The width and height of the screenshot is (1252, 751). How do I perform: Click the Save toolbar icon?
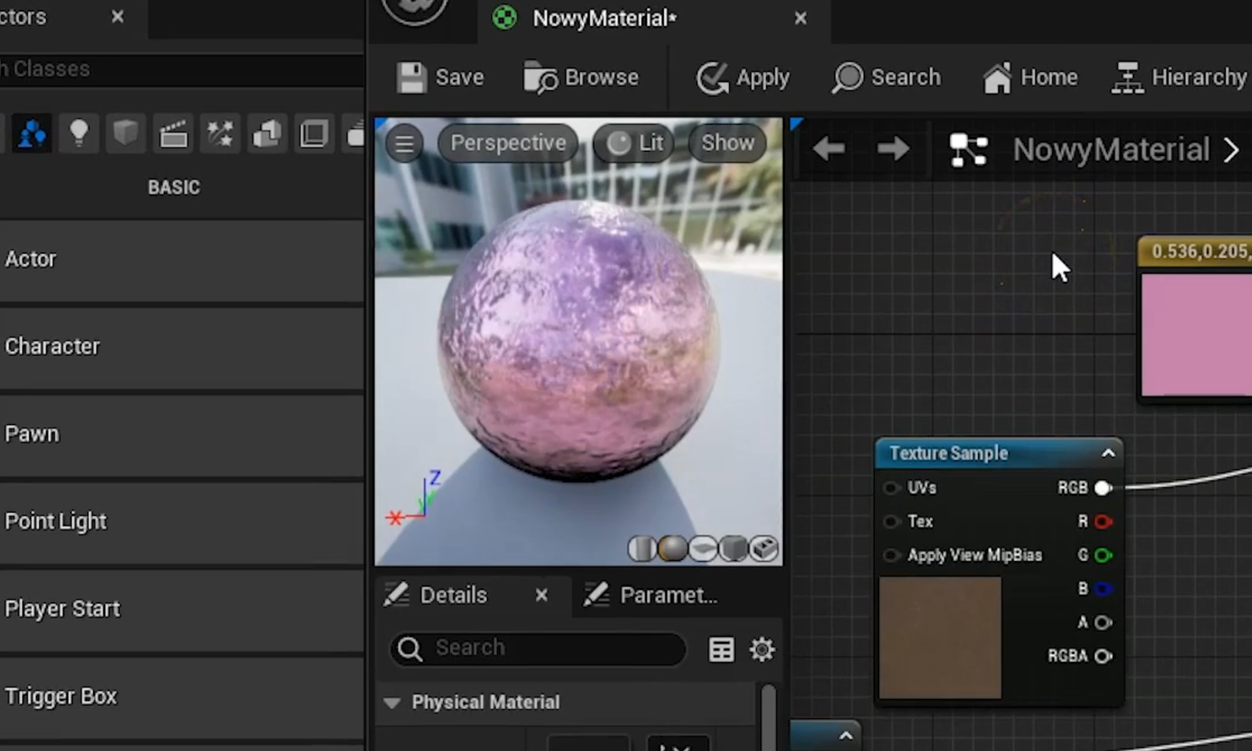pyautogui.click(x=412, y=78)
